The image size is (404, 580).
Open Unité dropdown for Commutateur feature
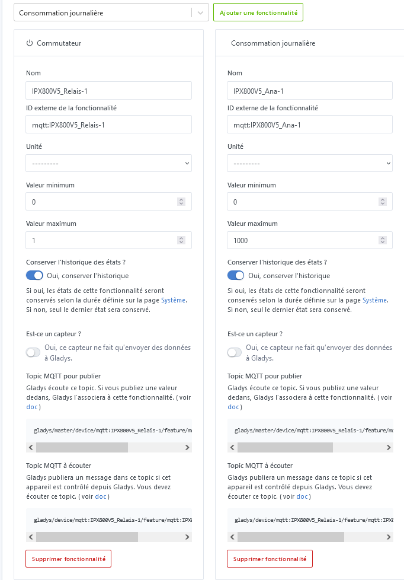[x=108, y=163]
